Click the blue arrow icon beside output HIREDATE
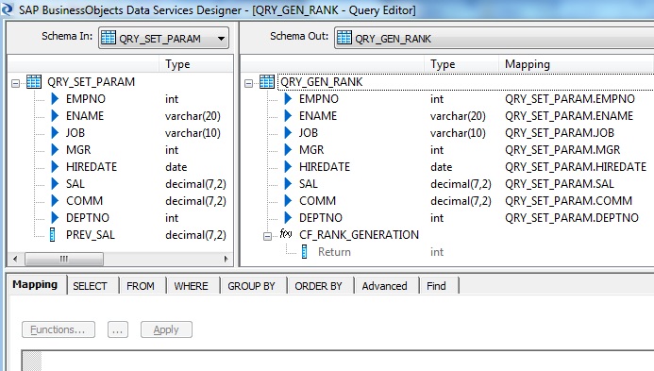This screenshot has width=654, height=371. pos(288,166)
